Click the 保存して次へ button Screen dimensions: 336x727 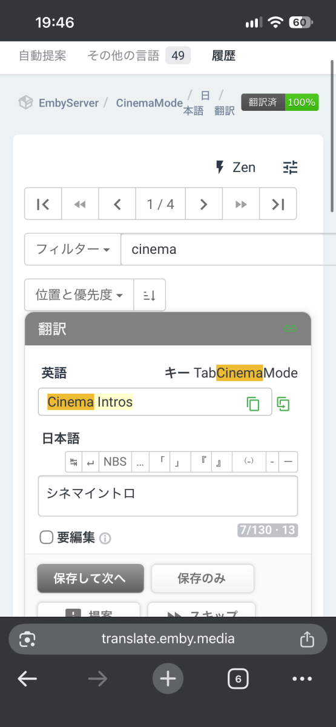90,579
